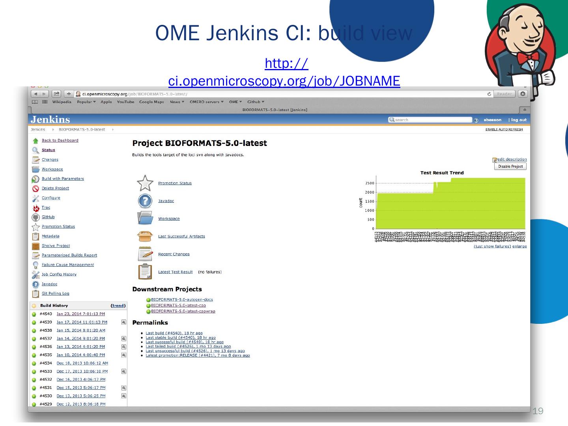
Task: Open a new tab with the plus button
Action: (525, 110)
